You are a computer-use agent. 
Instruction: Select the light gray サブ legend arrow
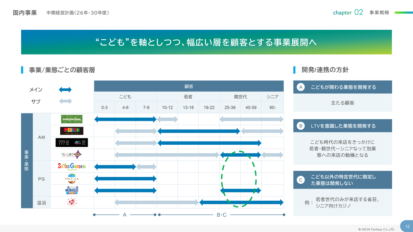point(65,101)
